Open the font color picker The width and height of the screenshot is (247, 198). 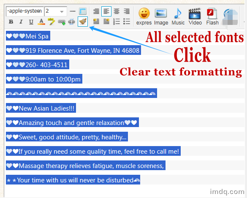41,22
